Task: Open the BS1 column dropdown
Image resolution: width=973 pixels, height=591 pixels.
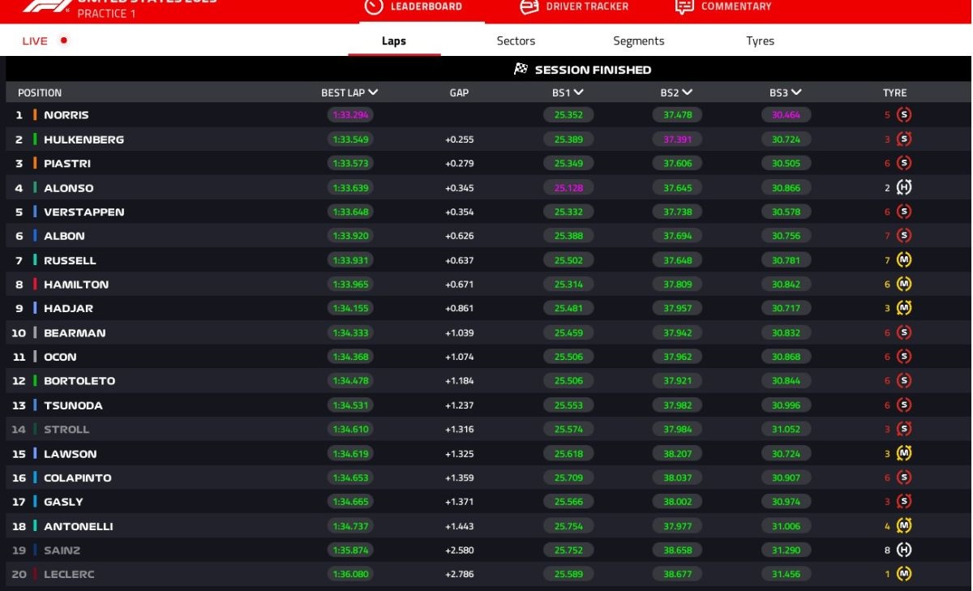Action: click(579, 93)
